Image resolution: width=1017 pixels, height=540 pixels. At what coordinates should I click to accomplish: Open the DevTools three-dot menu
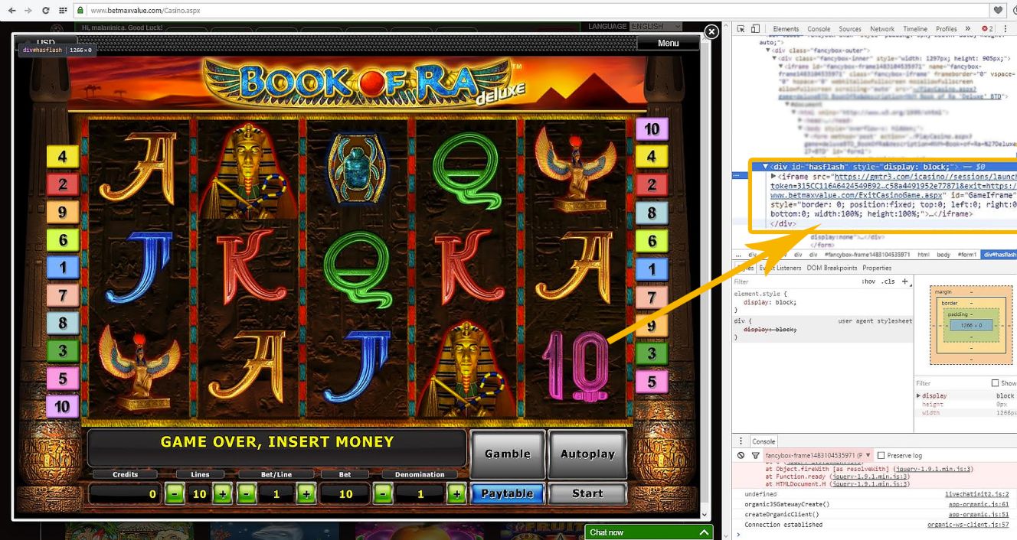point(1006,29)
